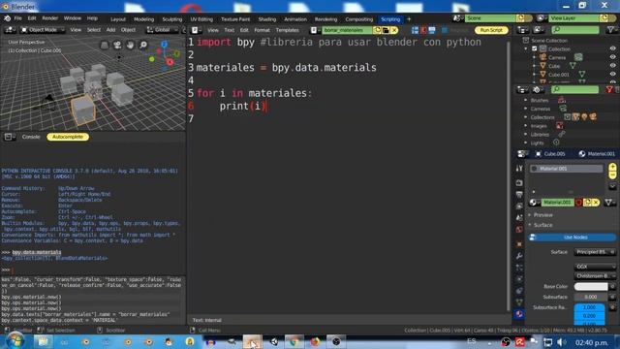Select the Material.001 slot in list
This screenshot has width=620, height=349.
click(x=566, y=169)
